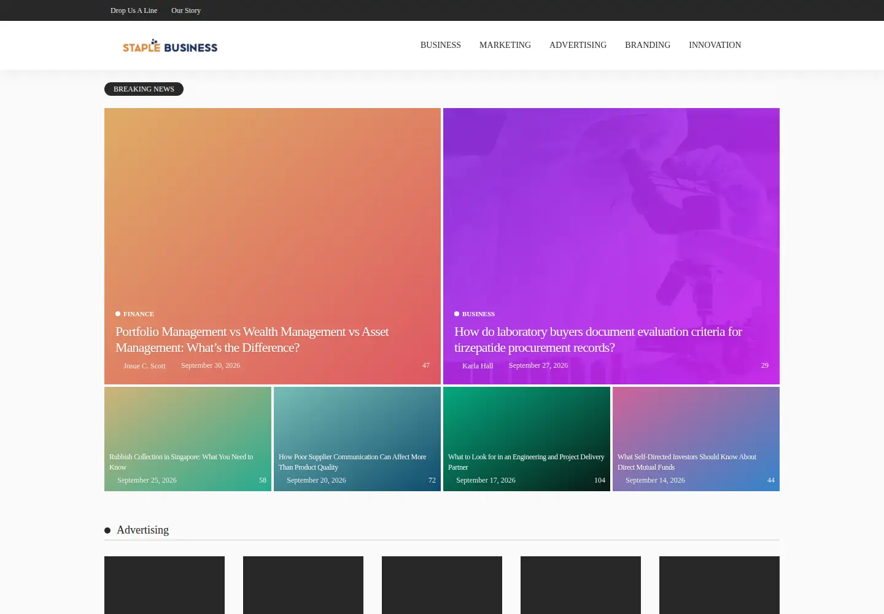This screenshot has width=884, height=614.
Task: Open Rubbish Collection in Singapore article
Action: [181, 462]
